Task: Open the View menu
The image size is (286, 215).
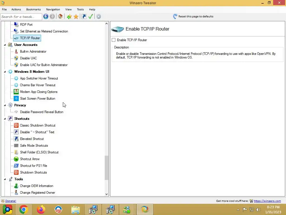Action: pyautogui.click(x=68, y=9)
